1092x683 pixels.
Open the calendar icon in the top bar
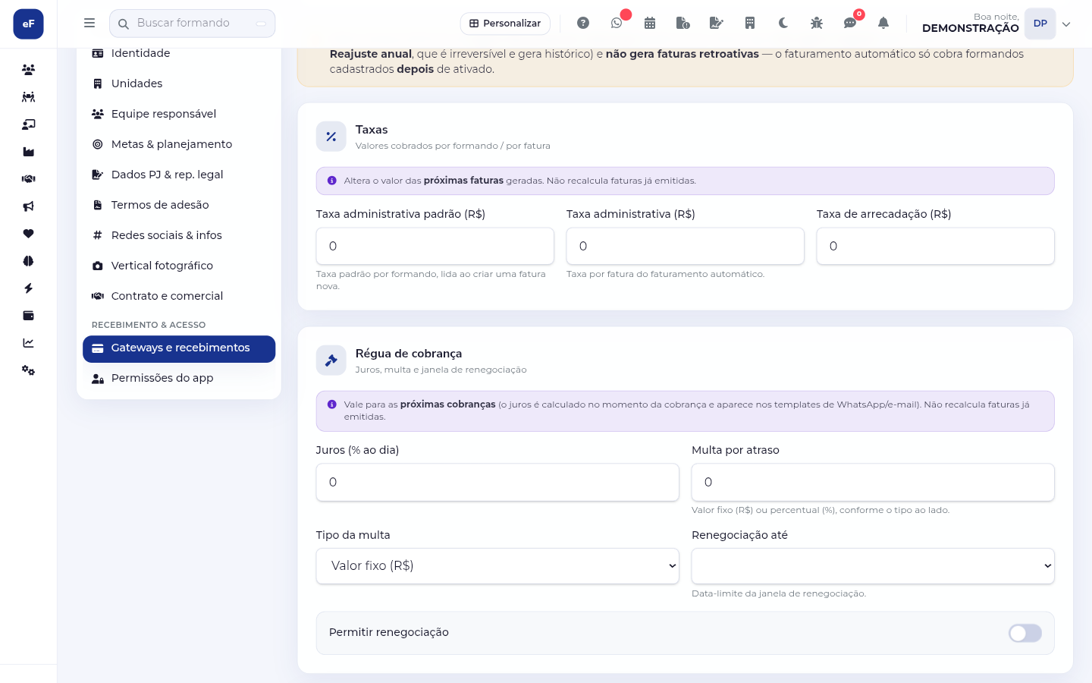[x=650, y=23]
